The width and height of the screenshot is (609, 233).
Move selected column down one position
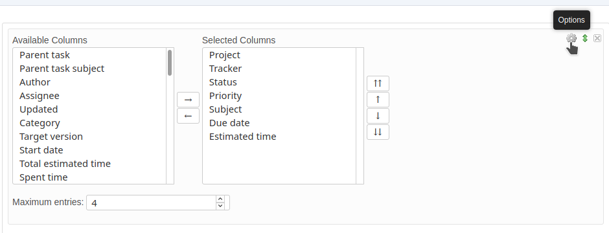(x=378, y=116)
